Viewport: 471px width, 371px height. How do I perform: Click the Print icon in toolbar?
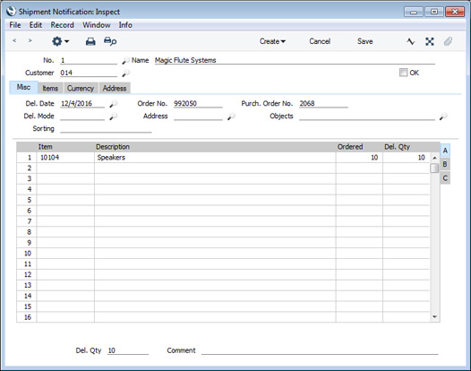[90, 41]
